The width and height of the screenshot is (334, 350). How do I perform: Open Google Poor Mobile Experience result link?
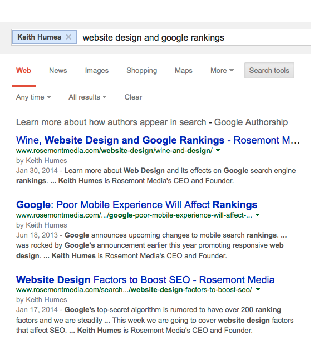pyautogui.click(x=136, y=205)
